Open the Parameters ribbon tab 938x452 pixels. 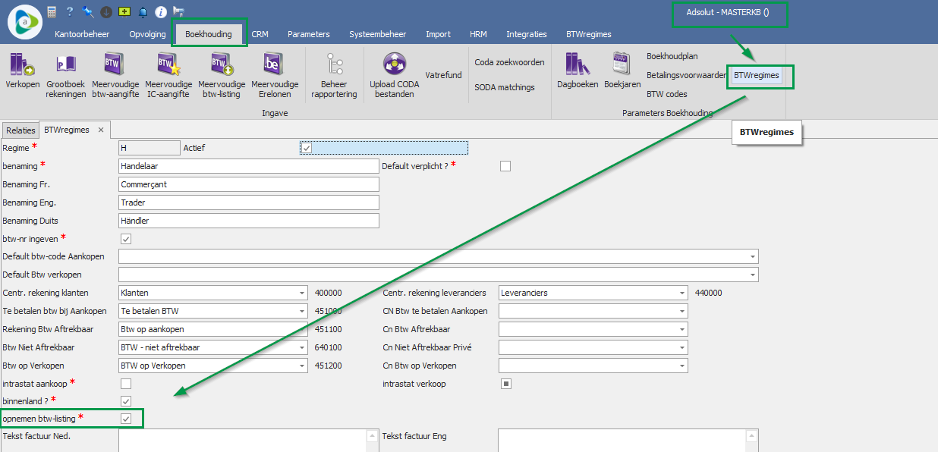click(308, 34)
